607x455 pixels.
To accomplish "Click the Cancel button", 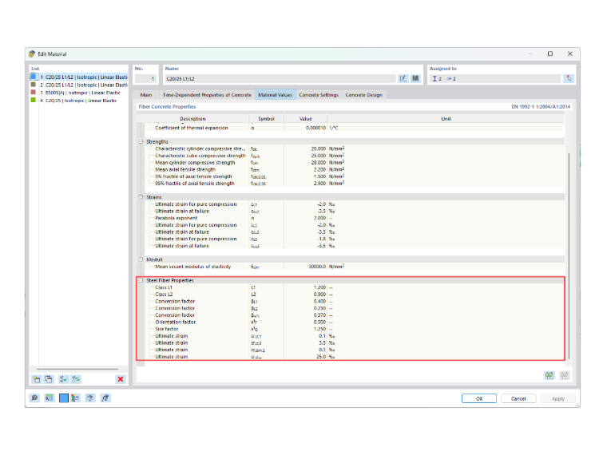I will click(518, 398).
